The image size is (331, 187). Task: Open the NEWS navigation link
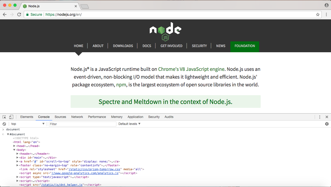[221, 46]
